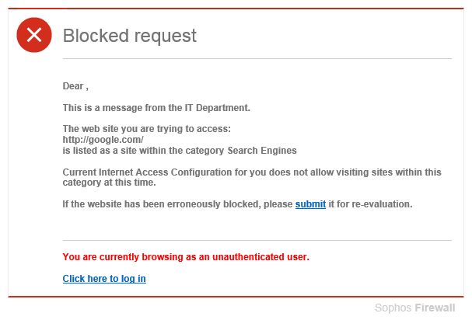Click the red X blocked-request icon
Image resolution: width=472 pixels, height=320 pixels.
pos(34,35)
